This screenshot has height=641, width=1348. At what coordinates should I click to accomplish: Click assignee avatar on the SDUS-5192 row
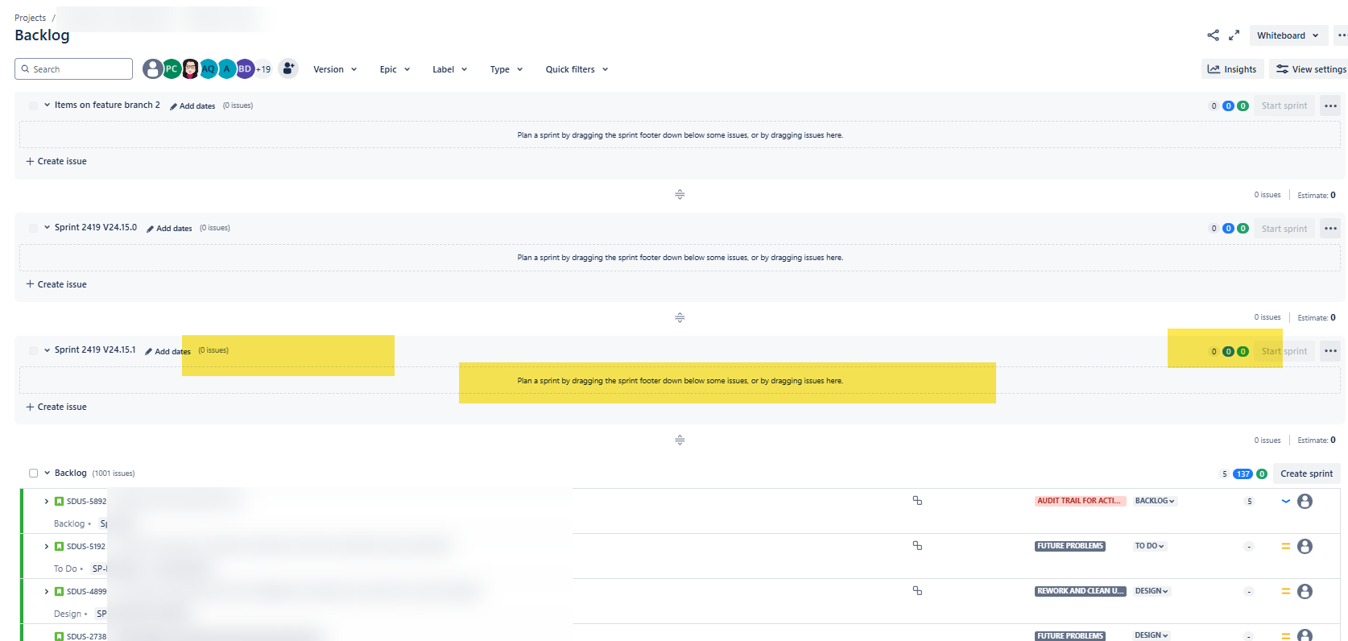(1305, 546)
